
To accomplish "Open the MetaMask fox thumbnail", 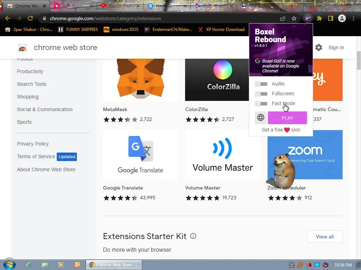I will 140,79.
